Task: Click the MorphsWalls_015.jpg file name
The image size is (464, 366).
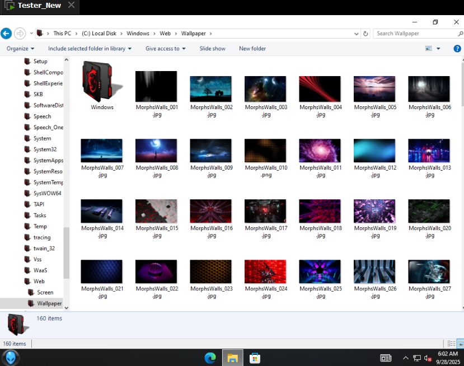Action: click(x=157, y=232)
